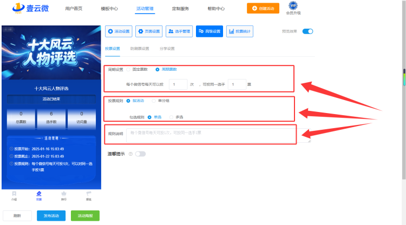406x225 pixels.
Task: Enable the 温馨提示 switch
Action: tap(140, 154)
